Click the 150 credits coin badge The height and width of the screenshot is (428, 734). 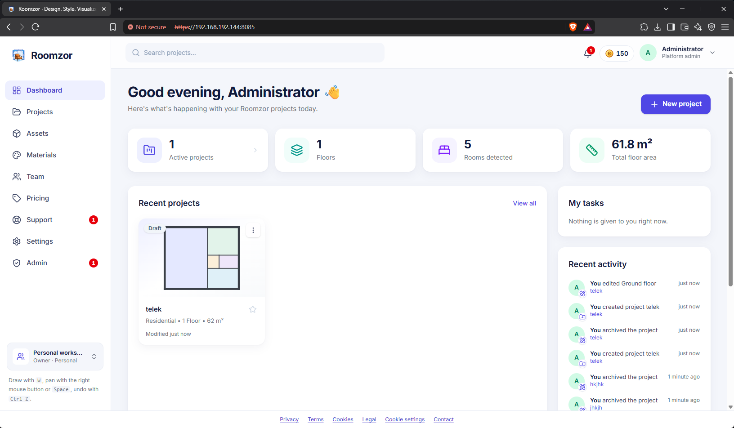pos(617,53)
